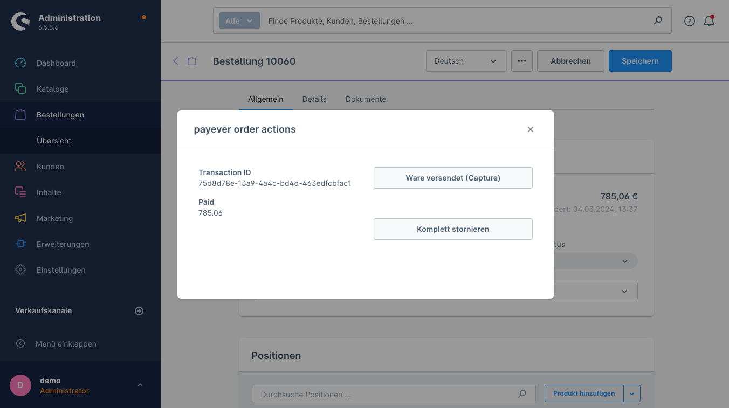The width and height of the screenshot is (729, 408).
Task: Open the Deutsch language dropdown
Action: [x=466, y=61]
